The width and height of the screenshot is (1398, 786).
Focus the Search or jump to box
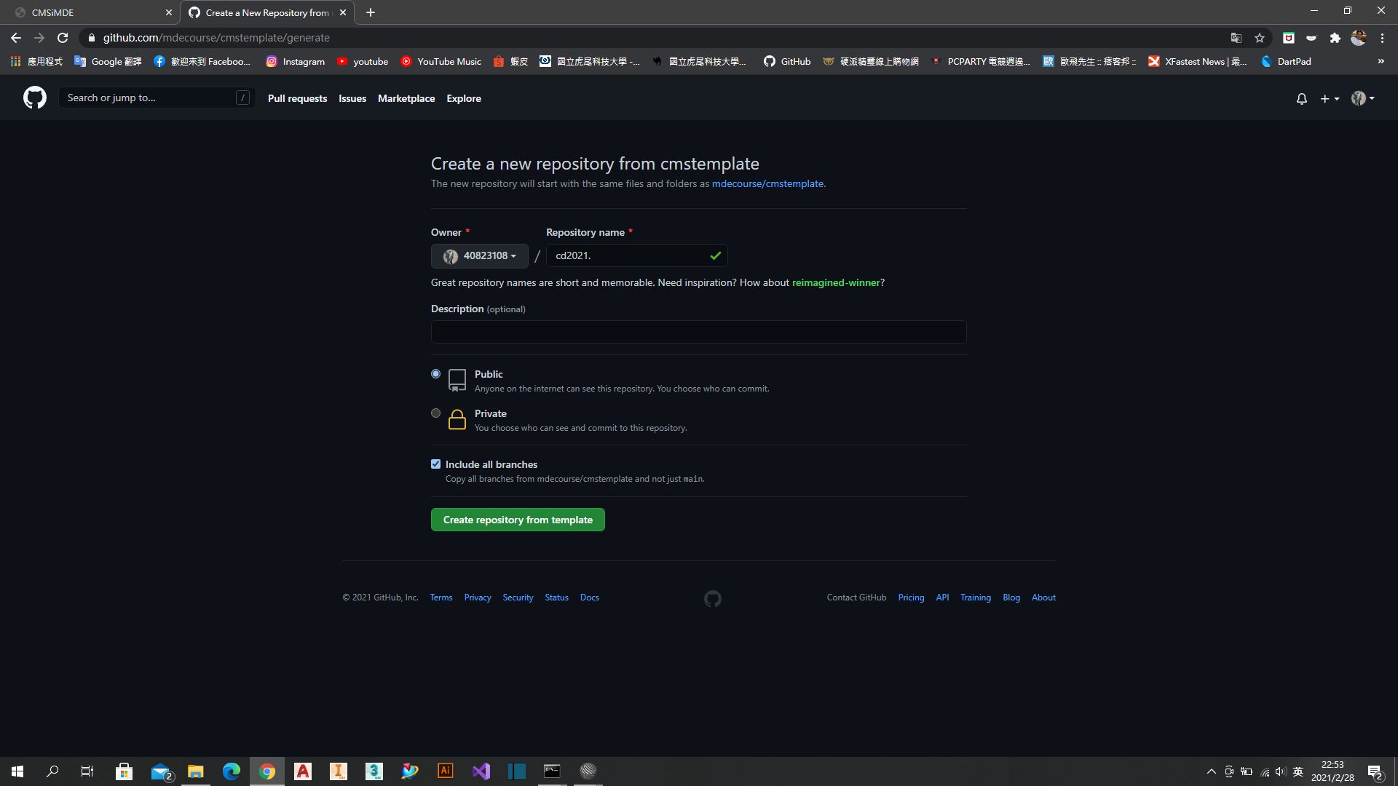157,98
